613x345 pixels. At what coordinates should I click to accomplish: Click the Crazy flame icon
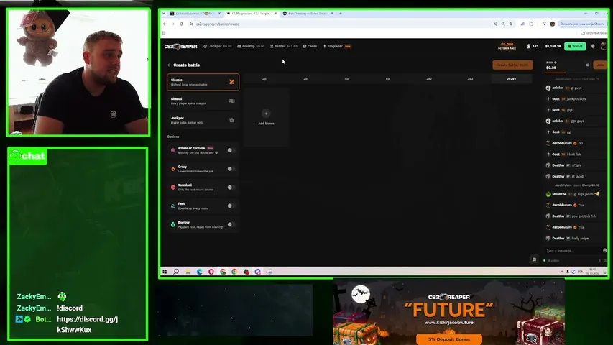coord(172,169)
